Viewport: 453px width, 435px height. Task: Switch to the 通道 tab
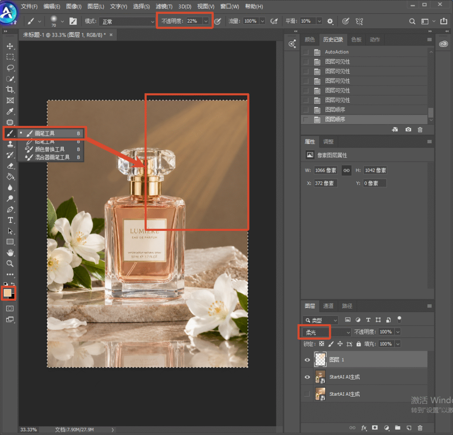click(328, 306)
